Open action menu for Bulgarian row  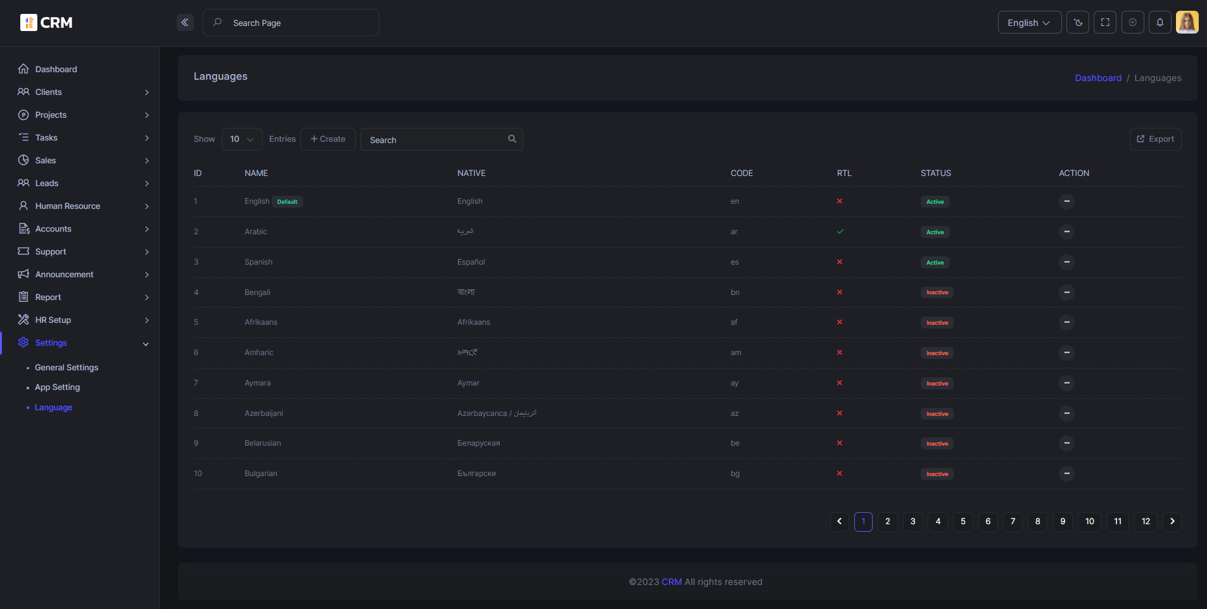point(1067,474)
